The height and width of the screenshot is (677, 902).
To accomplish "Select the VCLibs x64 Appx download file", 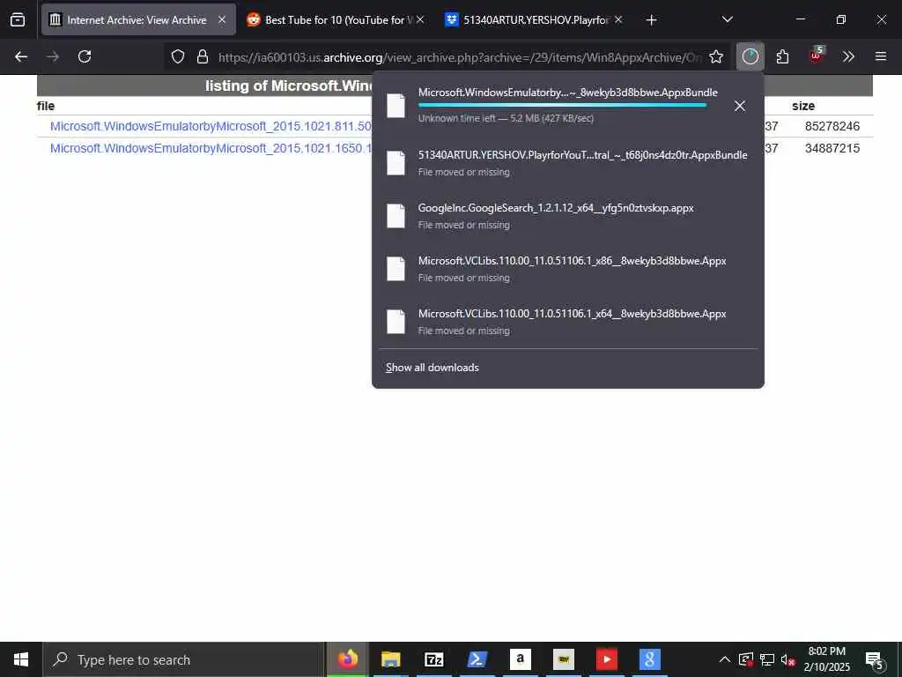I will 568,322.
